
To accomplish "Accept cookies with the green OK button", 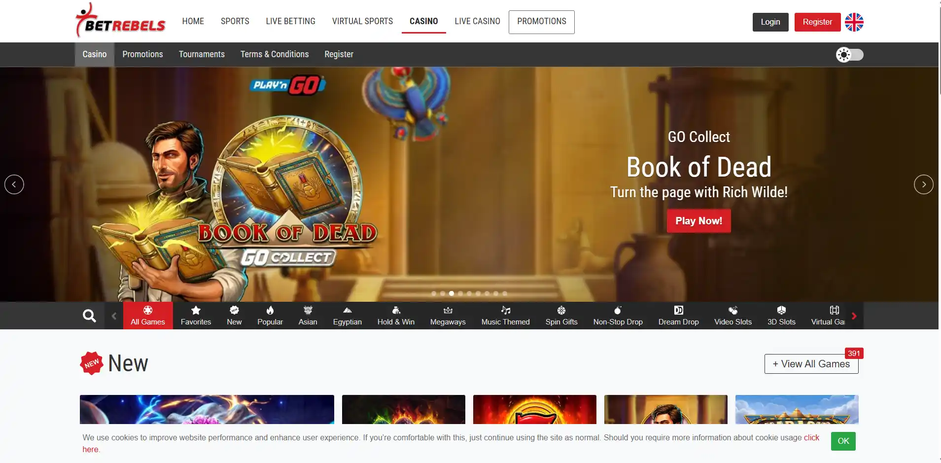I will (843, 441).
